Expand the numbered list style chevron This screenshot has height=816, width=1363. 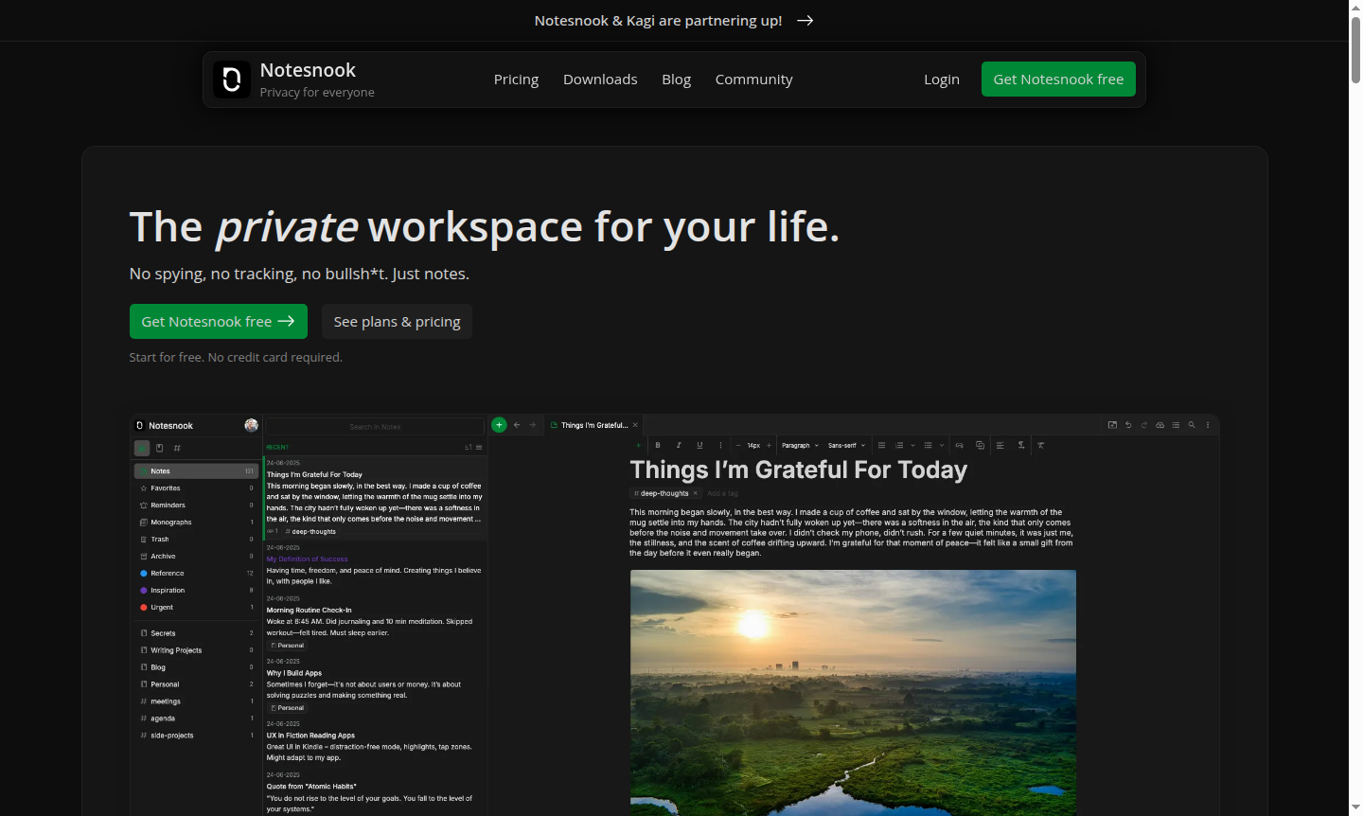[913, 445]
